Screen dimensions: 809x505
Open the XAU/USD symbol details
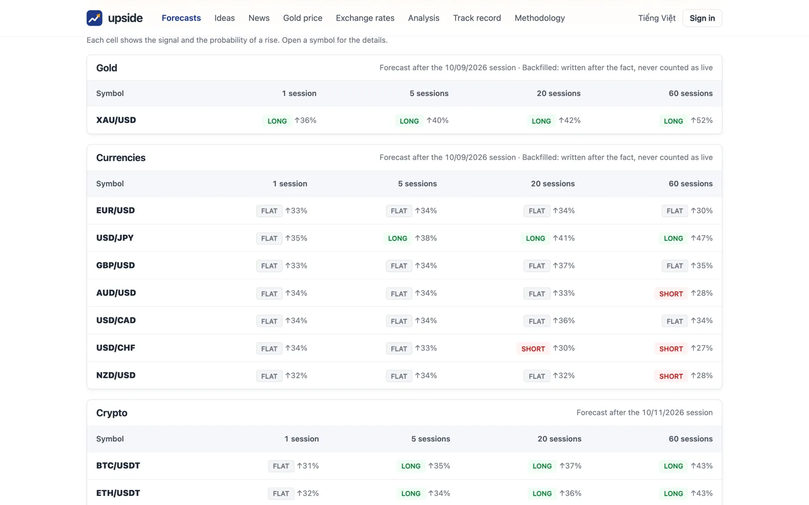pos(116,120)
